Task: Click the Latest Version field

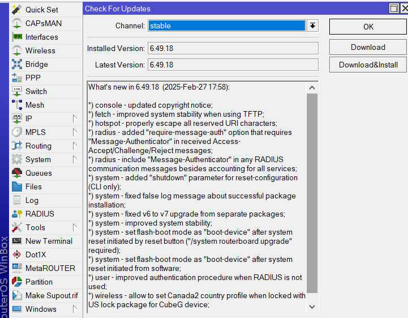Action: point(233,65)
